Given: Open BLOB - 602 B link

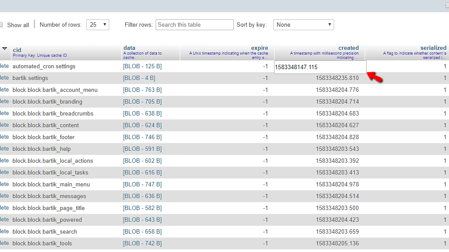Looking at the screenshot, I should (143, 161).
